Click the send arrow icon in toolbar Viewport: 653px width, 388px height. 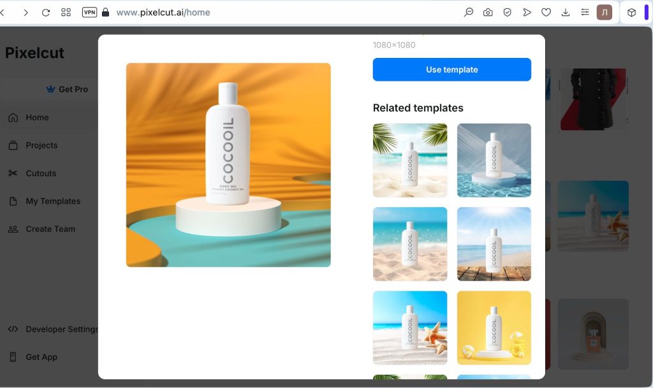pos(527,13)
